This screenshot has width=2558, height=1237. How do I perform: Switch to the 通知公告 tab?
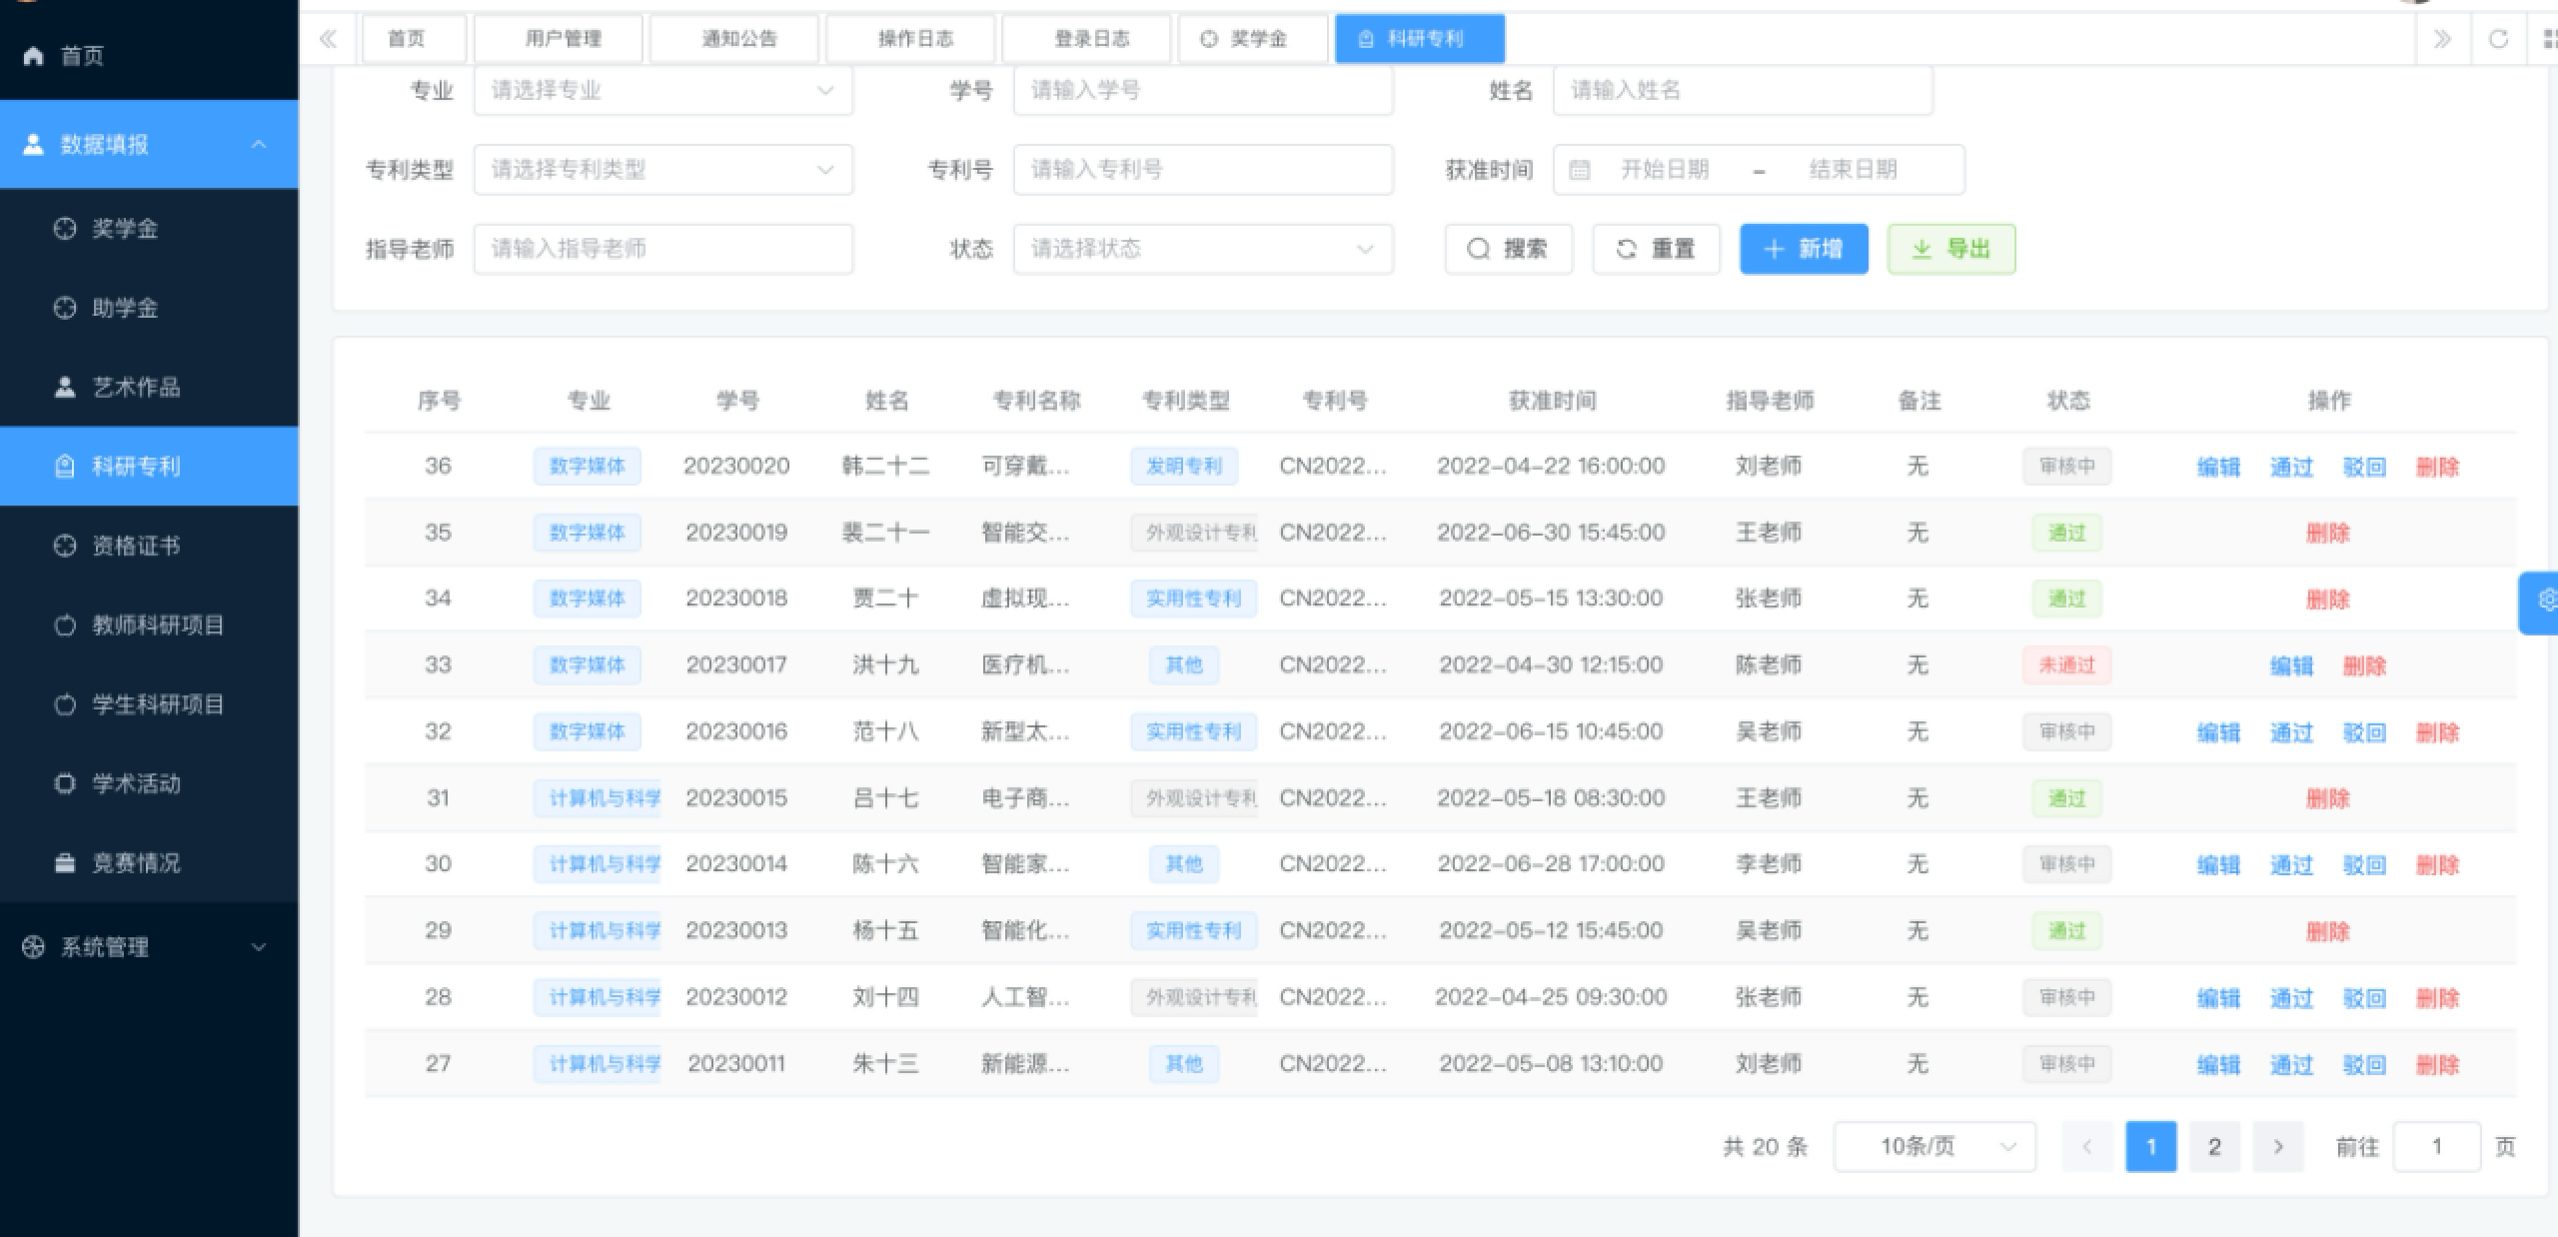(x=734, y=39)
